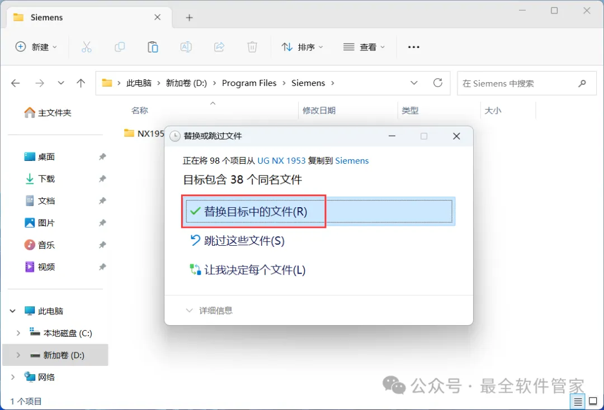Select 此电脑 in the navigation pane
This screenshot has width=604, height=410.
pos(44,311)
